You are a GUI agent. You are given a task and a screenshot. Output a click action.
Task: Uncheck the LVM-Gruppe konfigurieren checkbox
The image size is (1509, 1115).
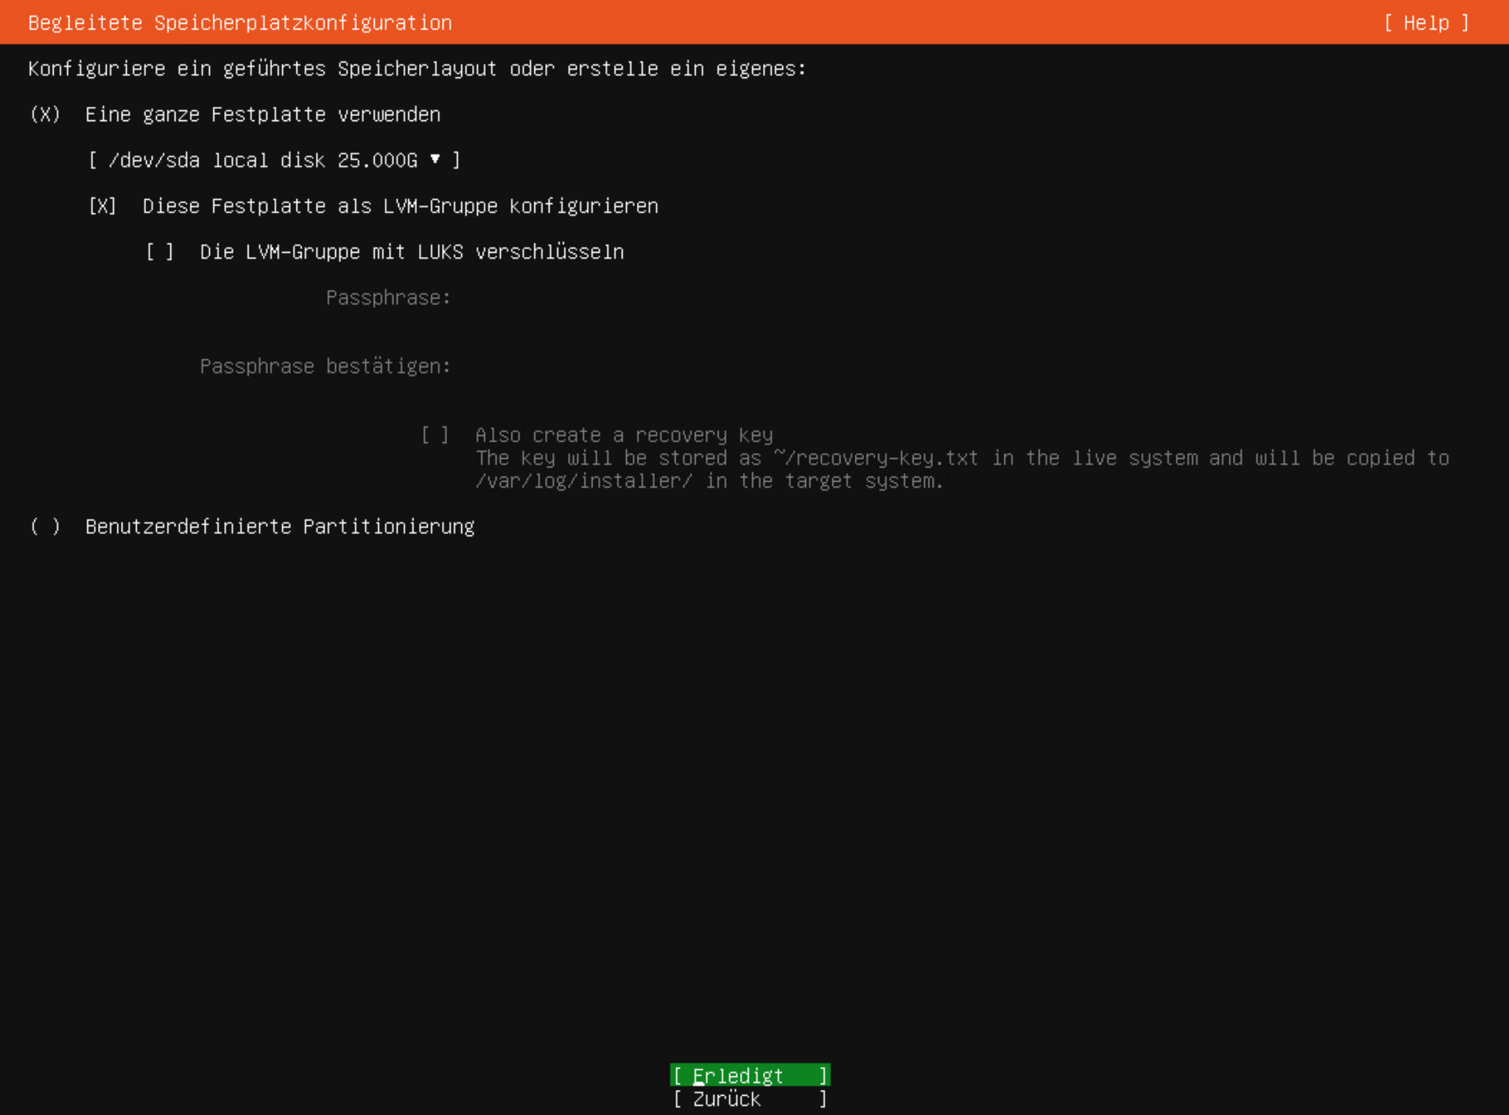pos(102,206)
